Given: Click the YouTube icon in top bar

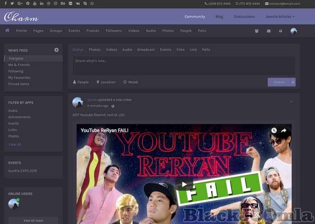Looking at the screenshot, I should point(35,4).
